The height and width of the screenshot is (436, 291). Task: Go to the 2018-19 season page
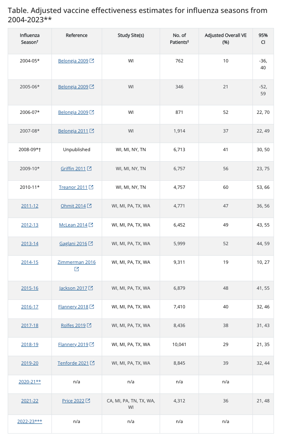(x=30, y=344)
